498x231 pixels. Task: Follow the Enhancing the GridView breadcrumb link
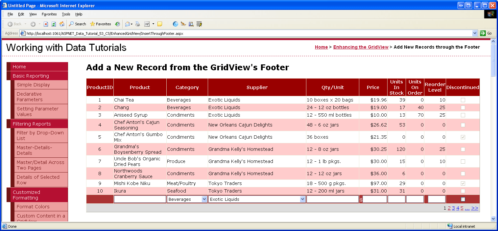361,47
